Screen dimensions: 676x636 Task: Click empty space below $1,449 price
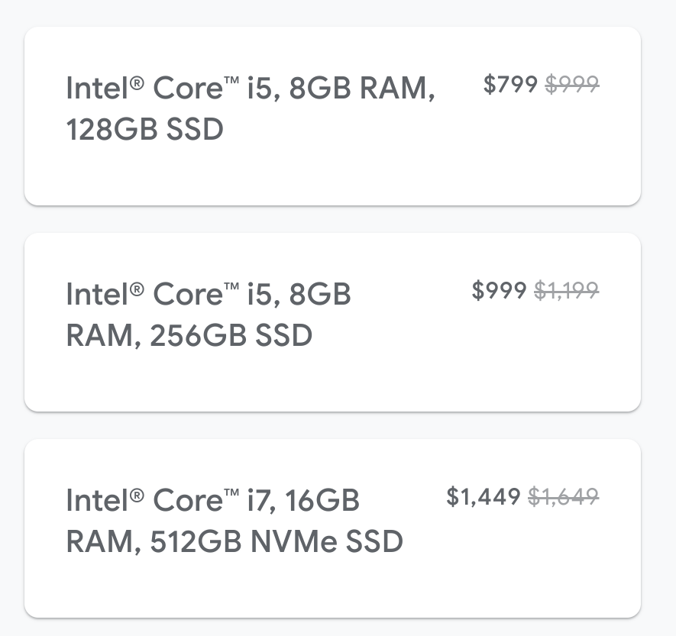[484, 560]
